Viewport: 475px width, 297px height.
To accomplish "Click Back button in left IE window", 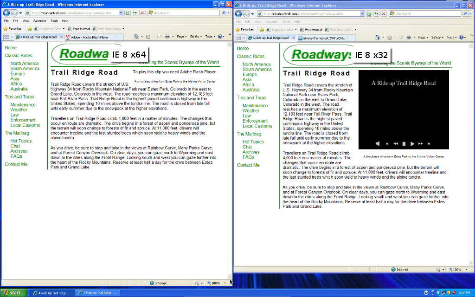I will pyautogui.click(x=6, y=13).
